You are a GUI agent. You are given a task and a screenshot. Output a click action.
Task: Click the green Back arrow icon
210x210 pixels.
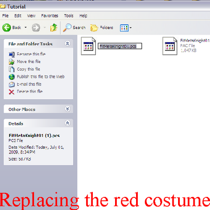tap(7, 28)
